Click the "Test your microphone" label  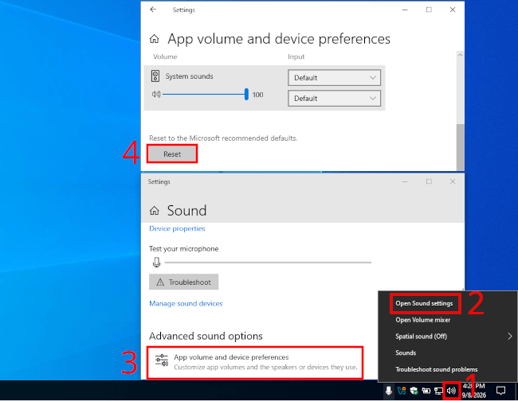183,249
